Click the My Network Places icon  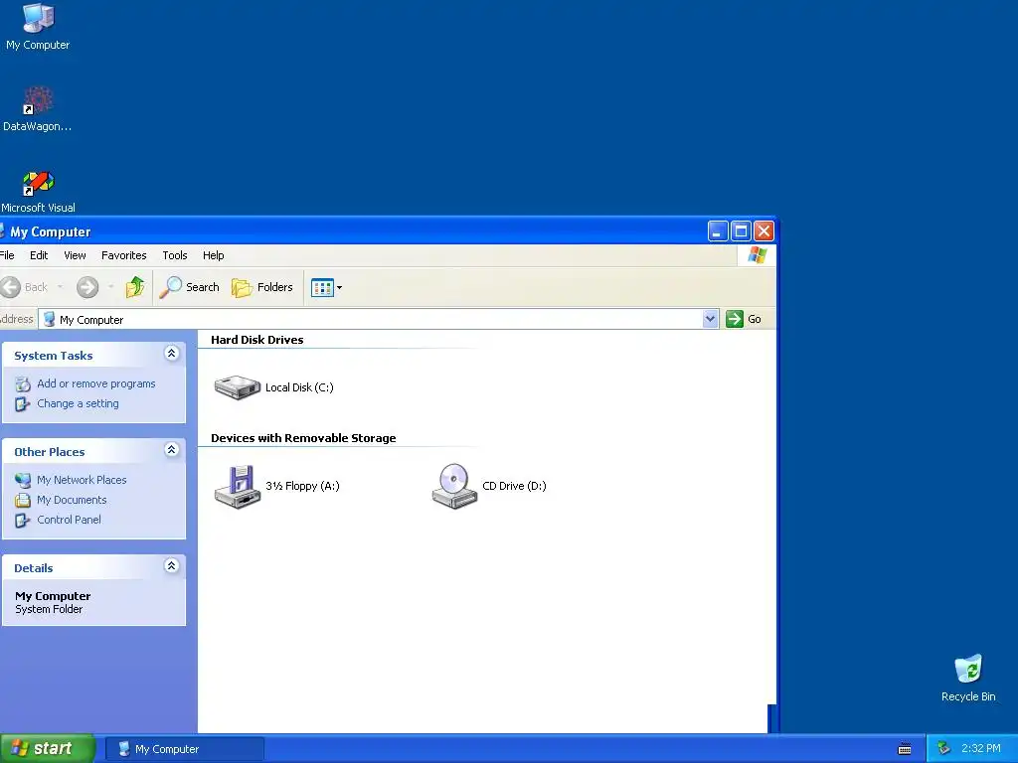(23, 480)
